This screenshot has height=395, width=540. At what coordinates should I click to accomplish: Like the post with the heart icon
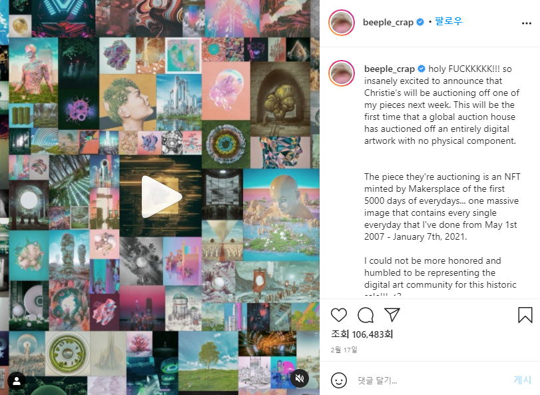(339, 315)
